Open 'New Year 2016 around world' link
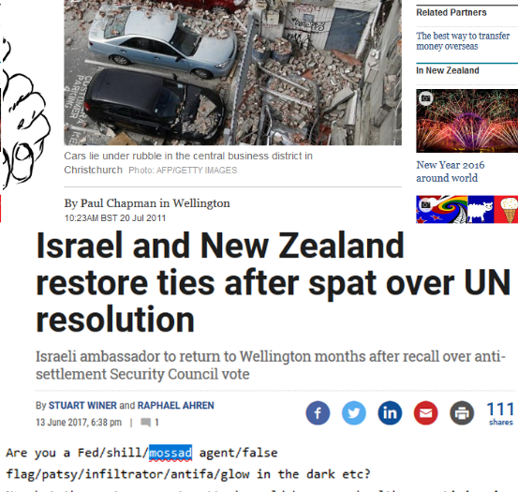The height and width of the screenshot is (492, 518). [451, 171]
